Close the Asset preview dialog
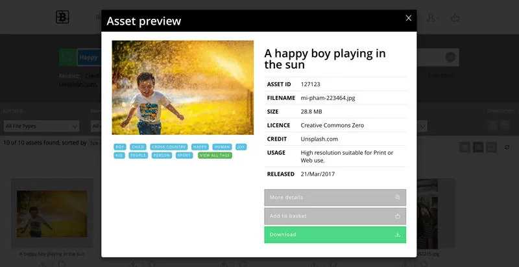The width and height of the screenshot is (519, 267). pyautogui.click(x=408, y=18)
